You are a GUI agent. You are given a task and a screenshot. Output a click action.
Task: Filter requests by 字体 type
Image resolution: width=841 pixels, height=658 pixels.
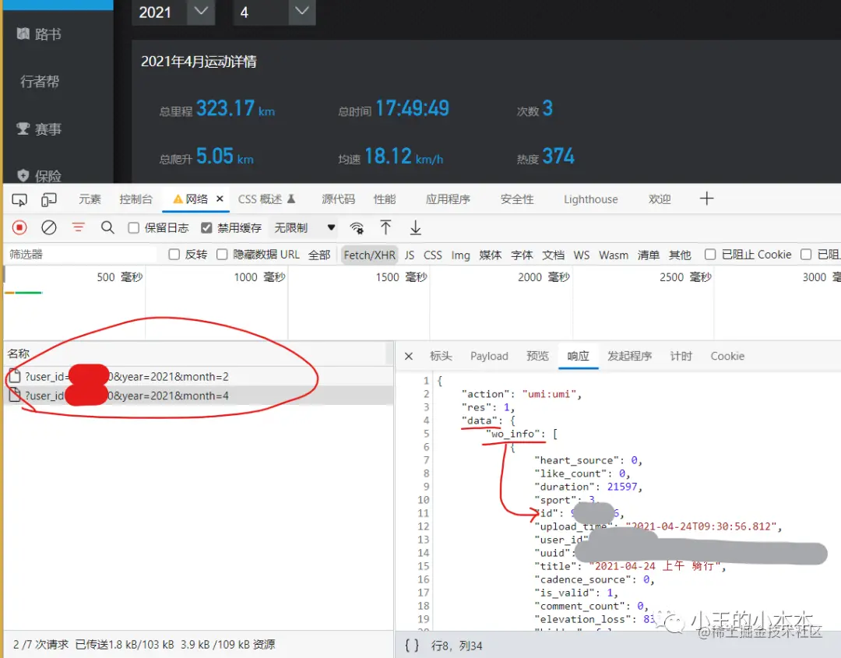(522, 255)
